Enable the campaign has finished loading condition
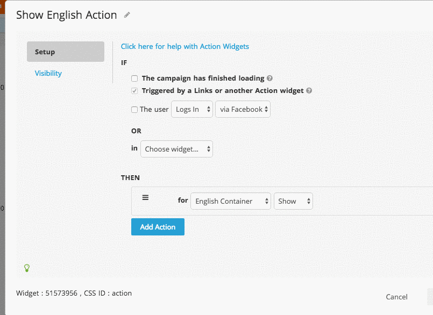433x315 pixels. pyautogui.click(x=134, y=78)
